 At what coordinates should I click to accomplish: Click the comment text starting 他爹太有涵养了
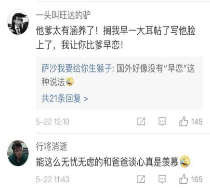coord(116,38)
